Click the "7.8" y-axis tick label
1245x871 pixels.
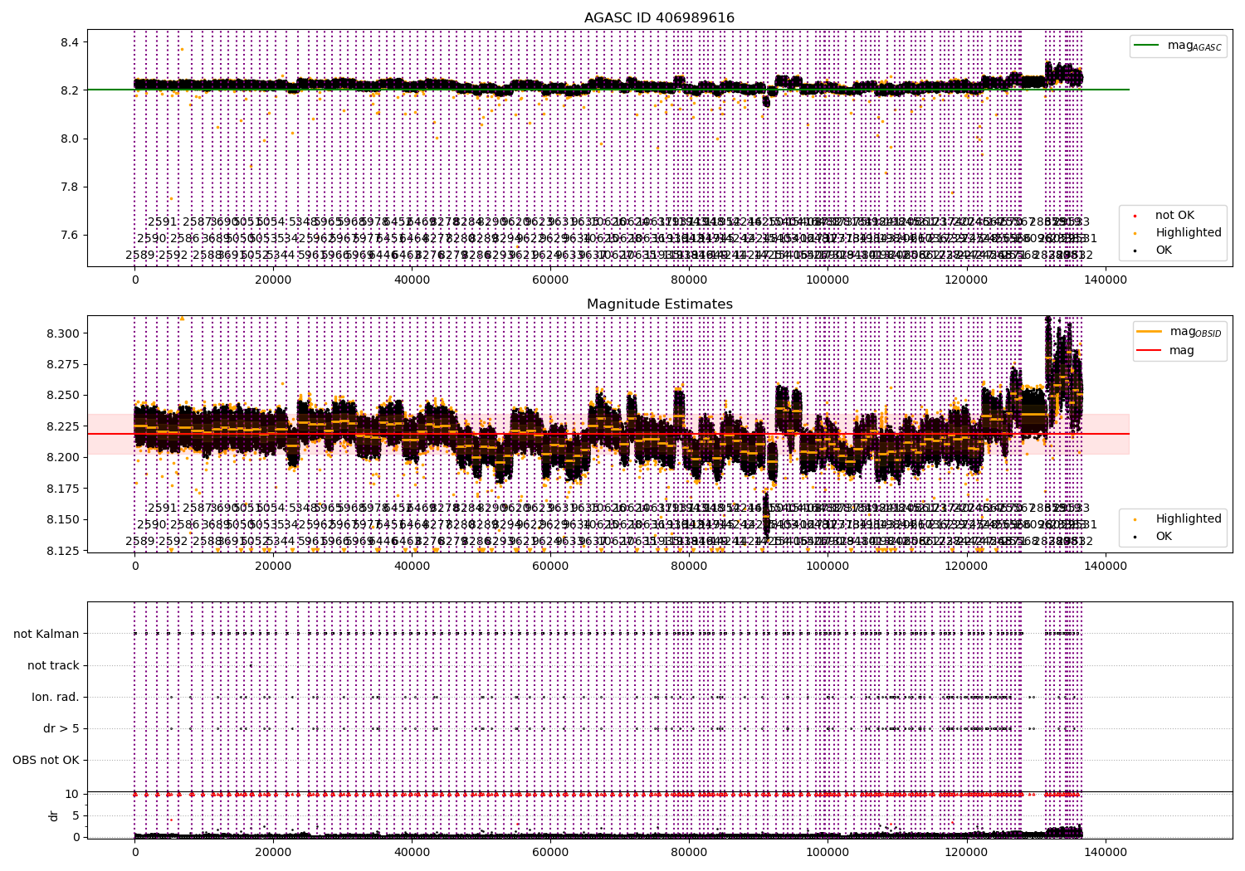point(68,187)
